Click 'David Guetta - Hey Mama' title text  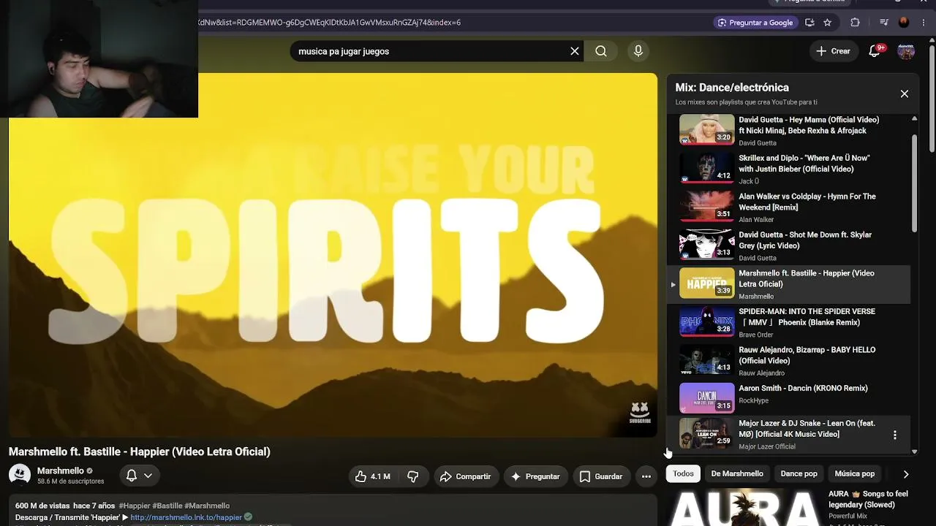pyautogui.click(x=809, y=125)
